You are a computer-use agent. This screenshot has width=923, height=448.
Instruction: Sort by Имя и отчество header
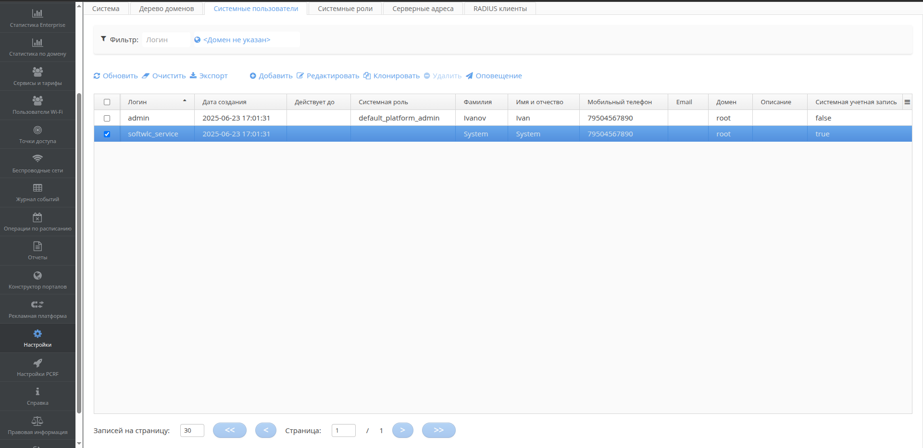pos(544,102)
